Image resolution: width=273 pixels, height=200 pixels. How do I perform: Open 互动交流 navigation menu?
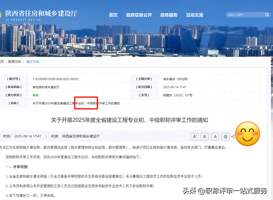click(195, 15)
